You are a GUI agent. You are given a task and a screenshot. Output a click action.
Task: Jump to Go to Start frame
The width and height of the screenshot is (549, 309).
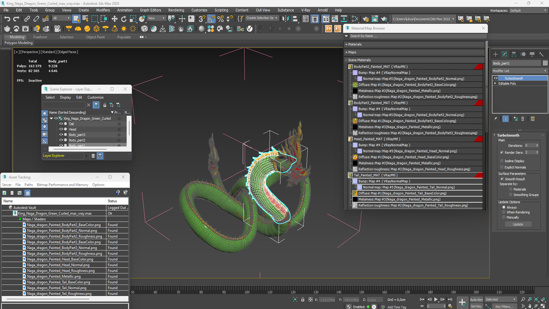tap(422, 300)
